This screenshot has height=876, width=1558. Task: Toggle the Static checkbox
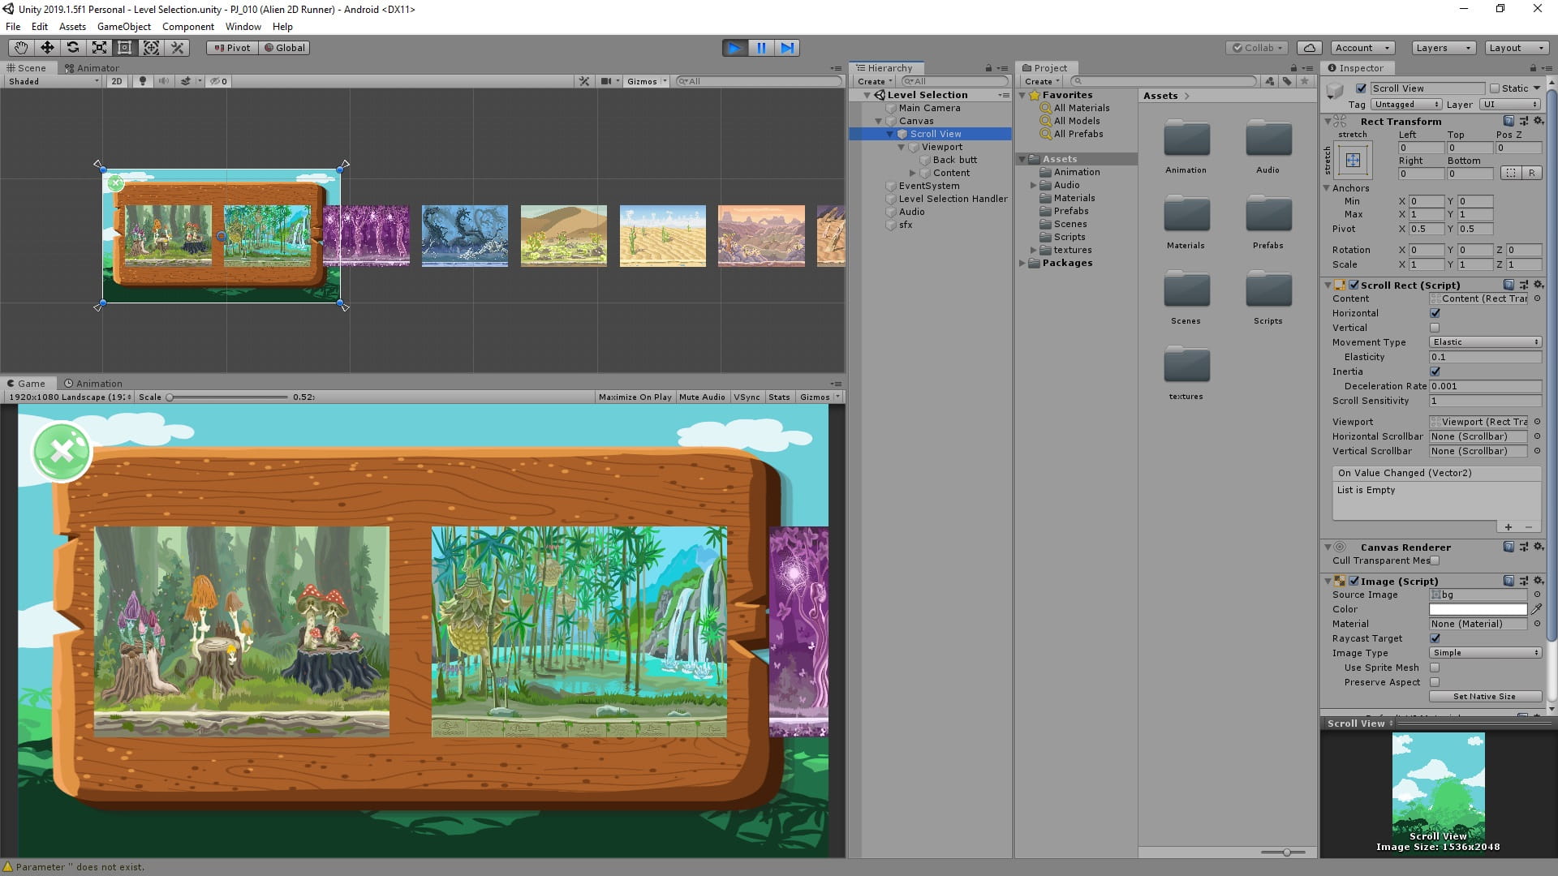tap(1495, 88)
